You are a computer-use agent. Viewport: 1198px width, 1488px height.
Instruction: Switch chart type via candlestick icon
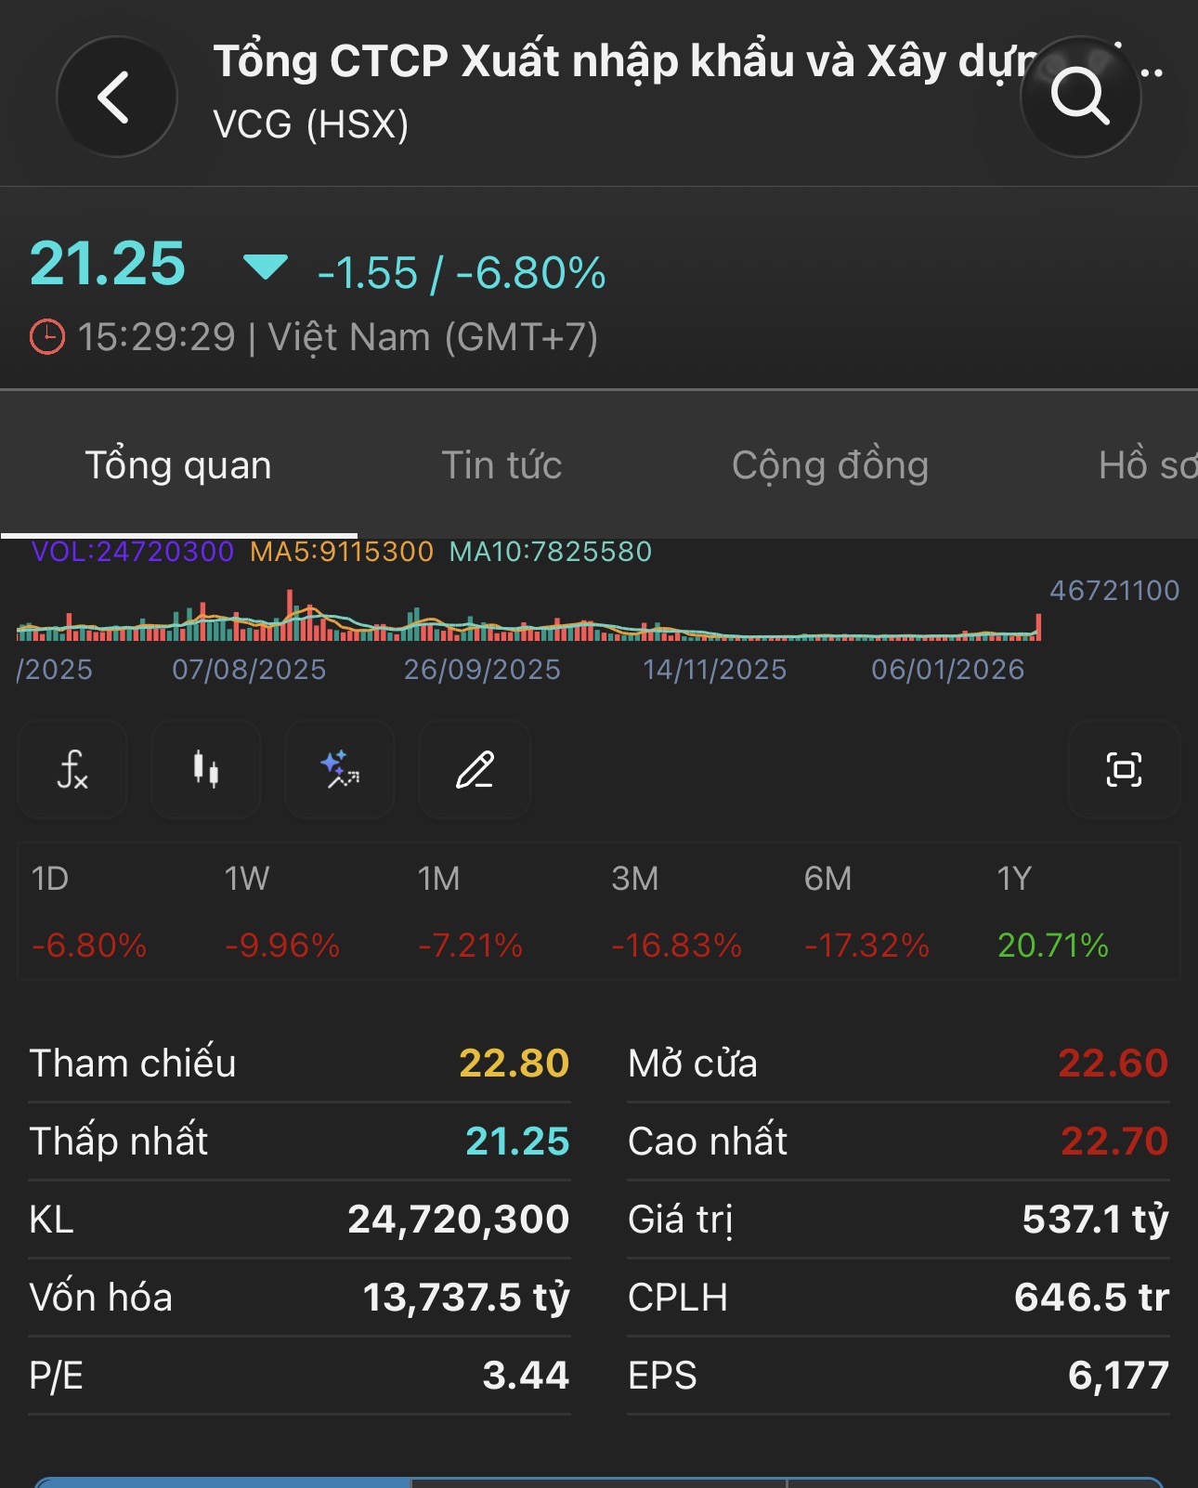click(x=205, y=770)
